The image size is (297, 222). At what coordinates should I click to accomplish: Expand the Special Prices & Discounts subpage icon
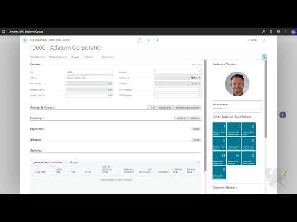[199, 162]
